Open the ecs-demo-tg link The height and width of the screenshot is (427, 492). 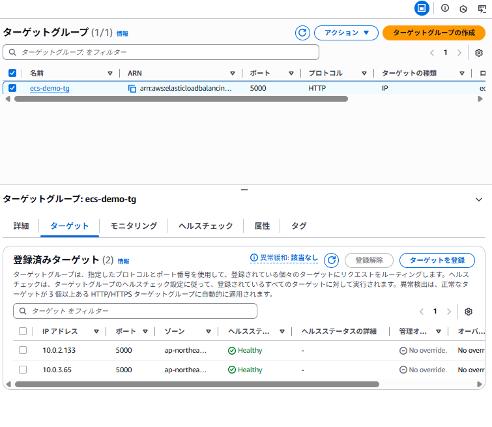[x=50, y=89]
